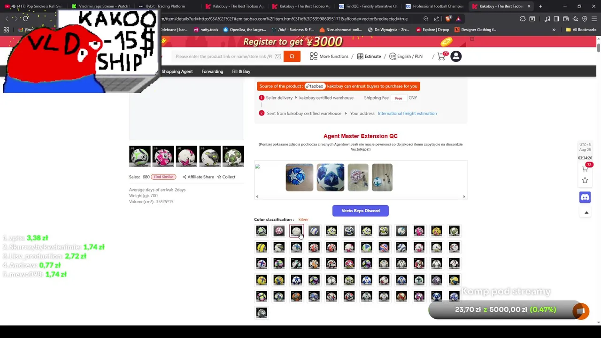Open the More functions menu

tap(329, 56)
